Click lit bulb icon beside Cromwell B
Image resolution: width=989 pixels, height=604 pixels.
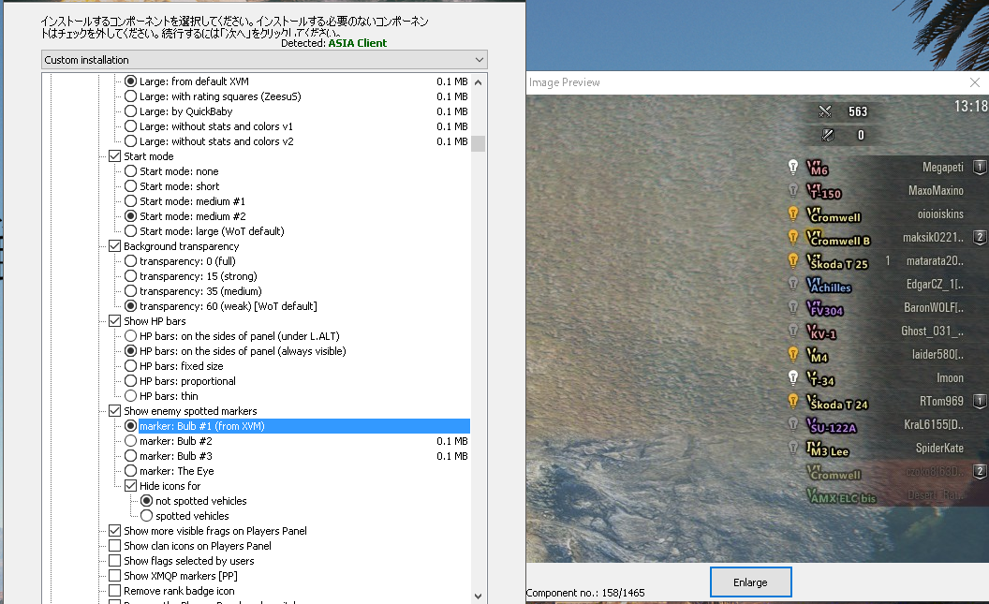coord(793,237)
